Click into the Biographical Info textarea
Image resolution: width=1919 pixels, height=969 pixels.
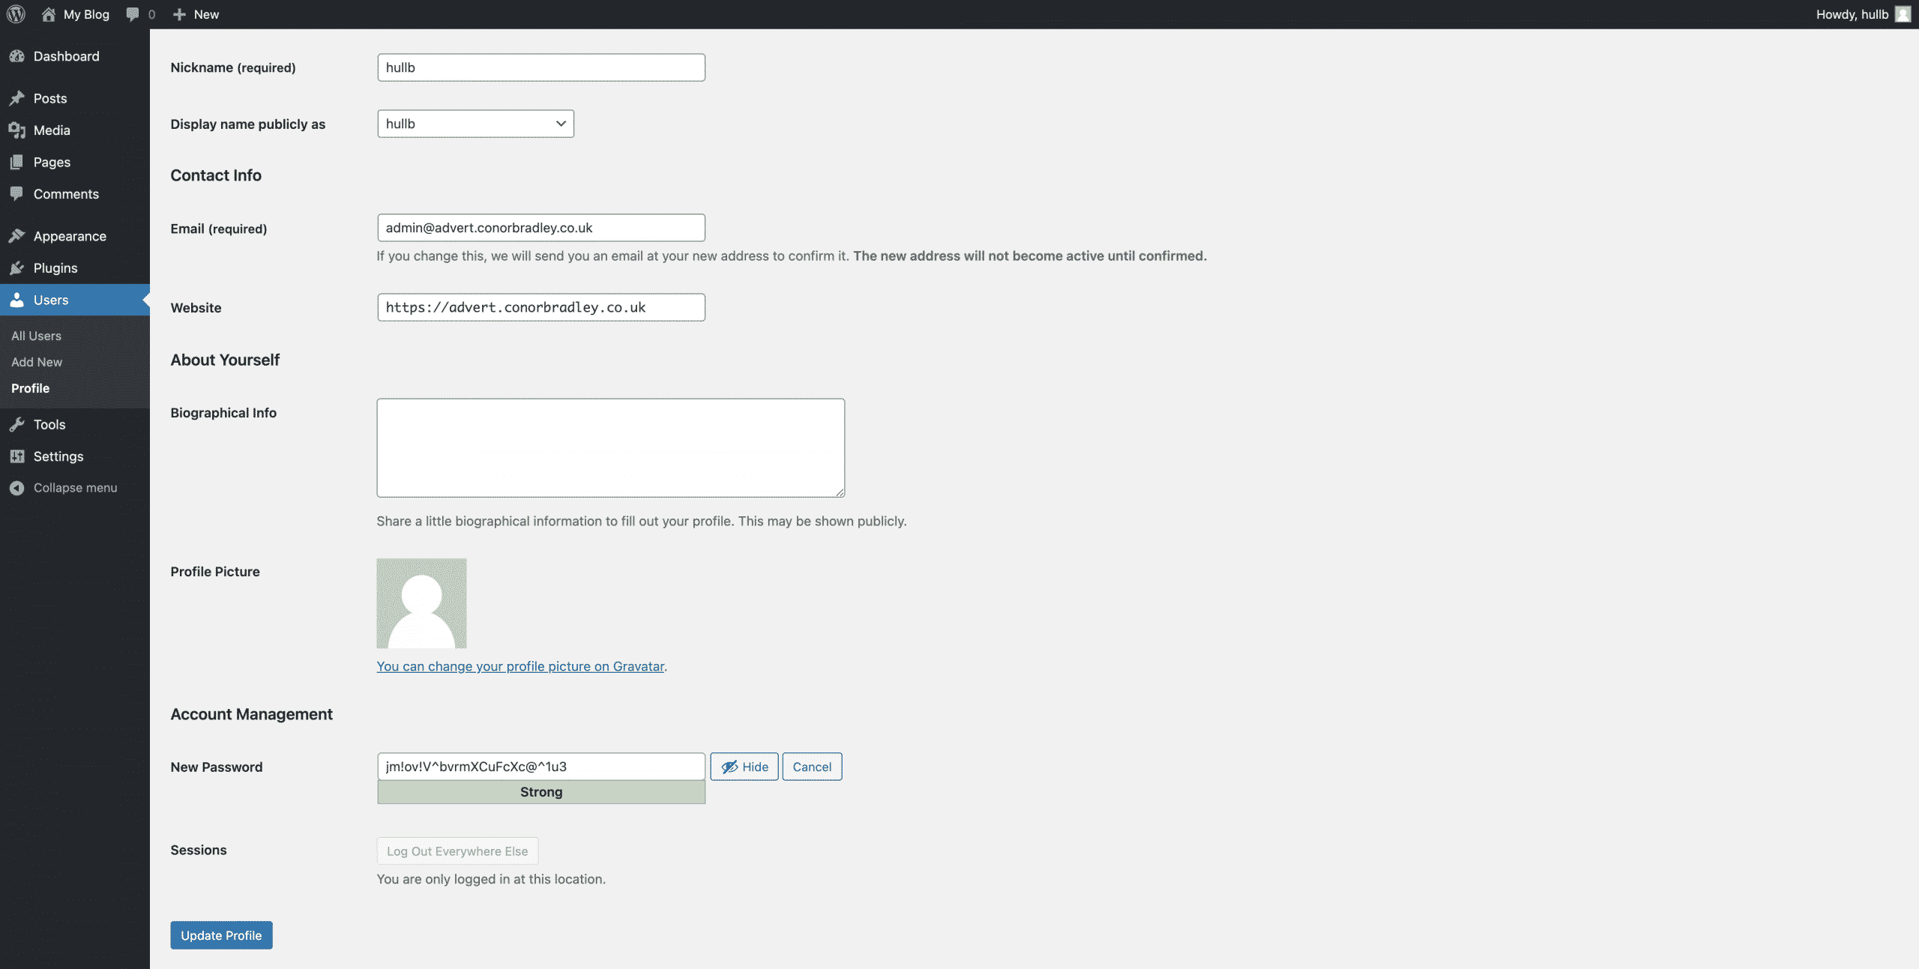pyautogui.click(x=611, y=447)
